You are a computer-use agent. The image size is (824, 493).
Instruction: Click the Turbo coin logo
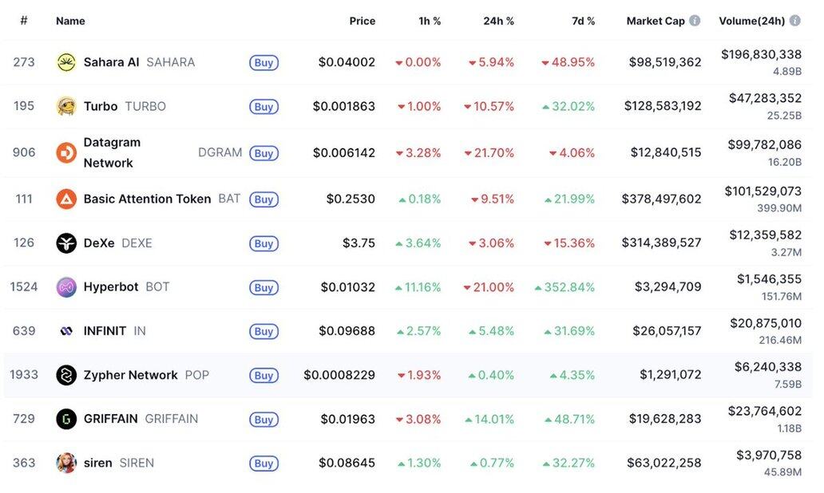tap(66, 106)
